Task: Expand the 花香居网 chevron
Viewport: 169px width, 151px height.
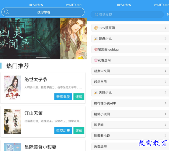Action: 165,60
